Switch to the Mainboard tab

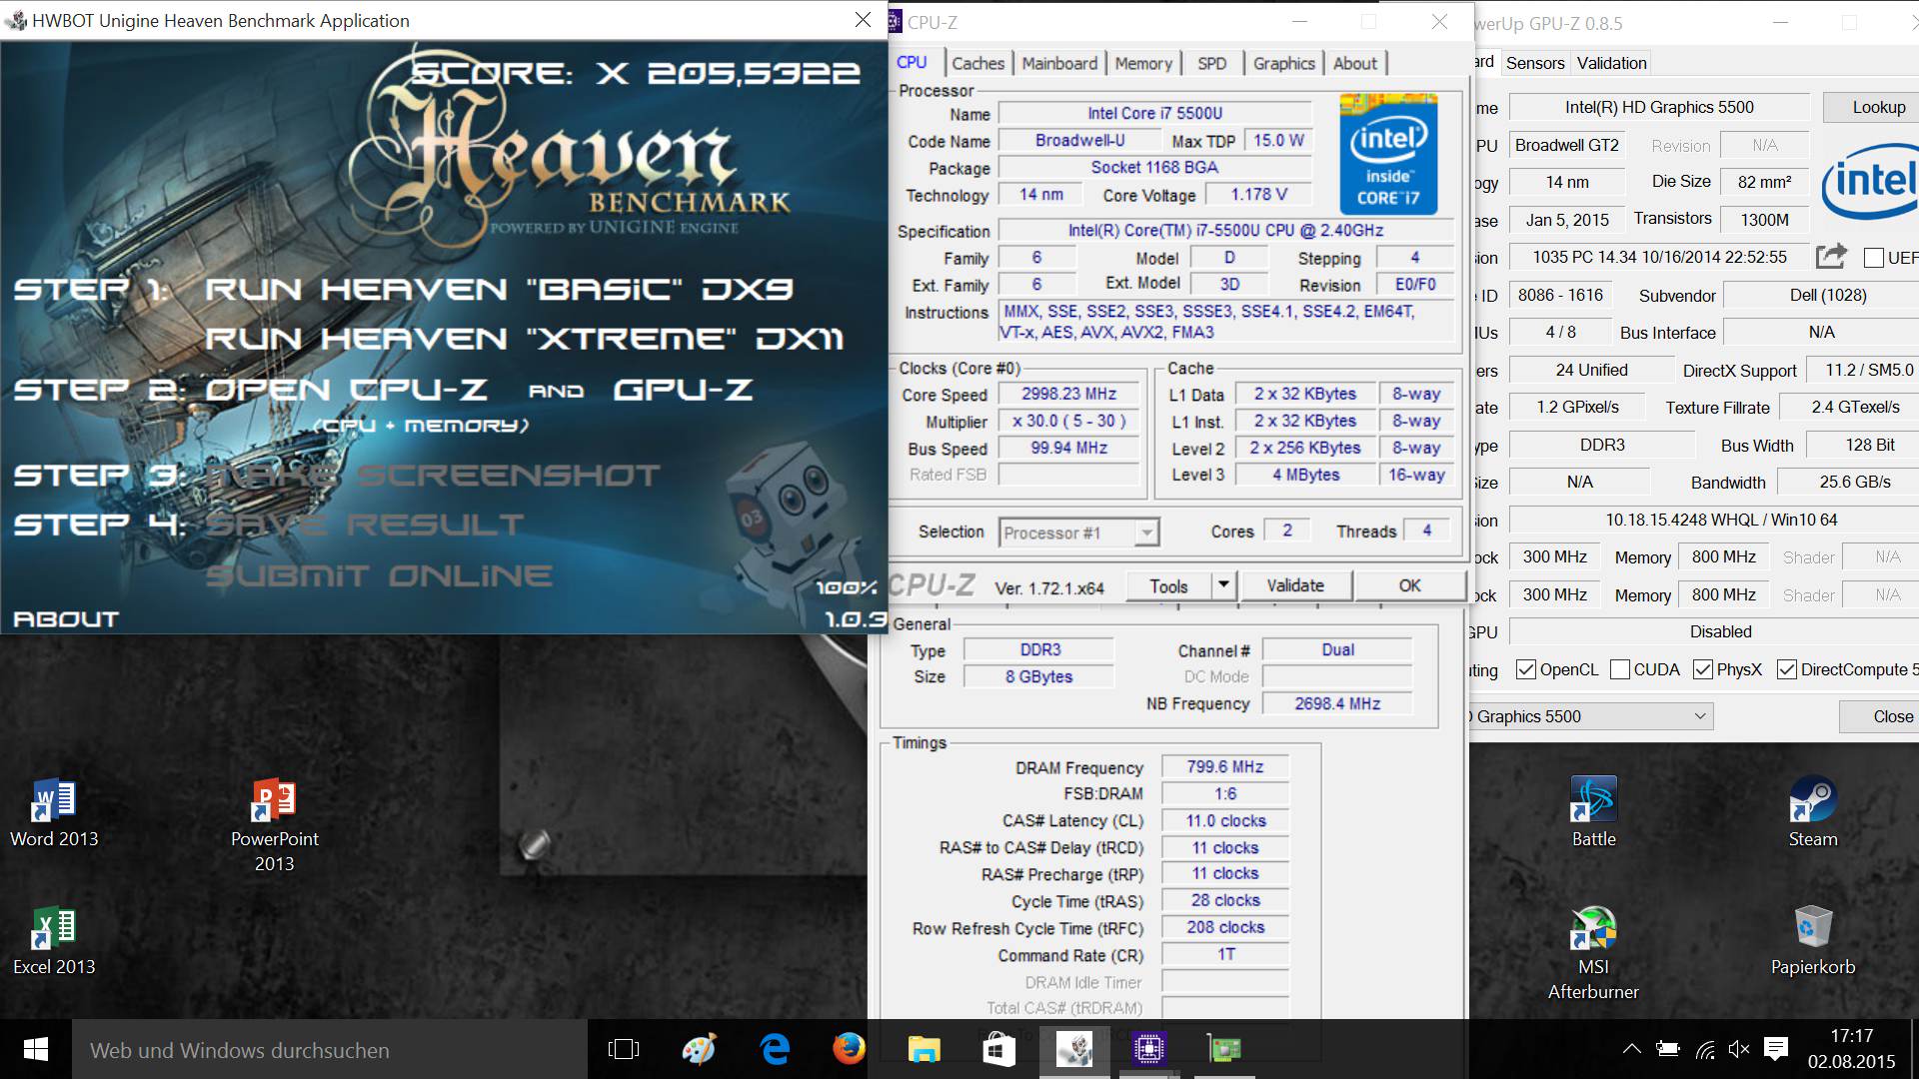1059,63
